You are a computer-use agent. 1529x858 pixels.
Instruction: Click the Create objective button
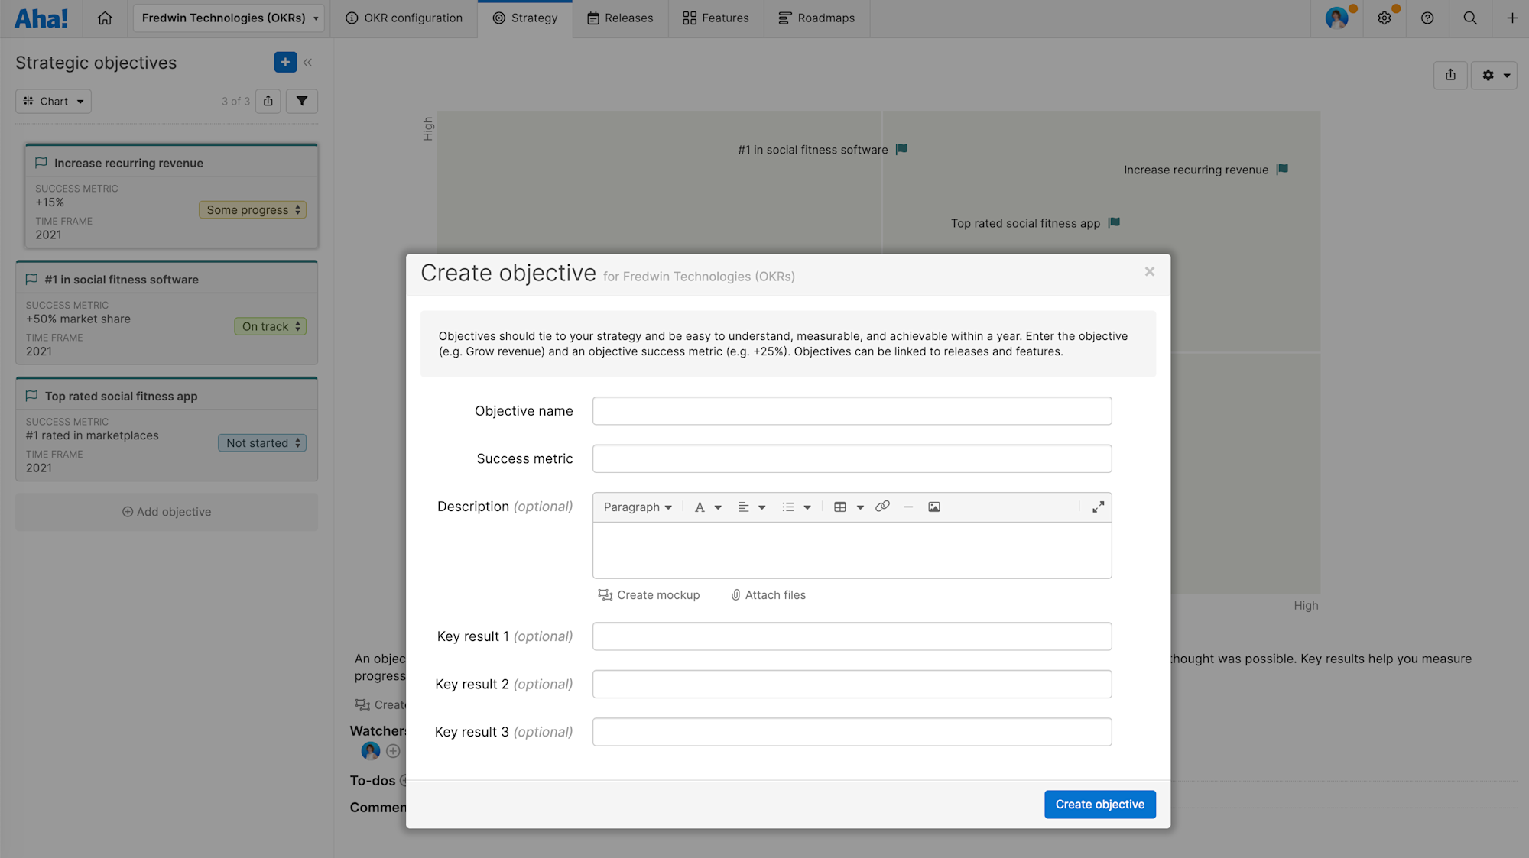1099,805
